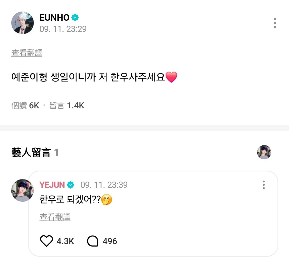Tap the EUNHO username
This screenshot has height=261, width=289.
click(x=54, y=18)
